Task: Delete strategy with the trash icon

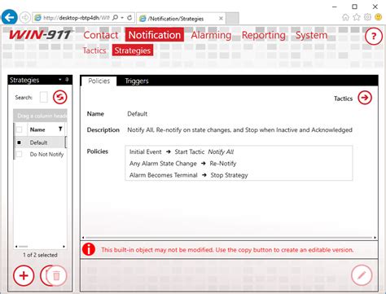Action: pos(56,276)
